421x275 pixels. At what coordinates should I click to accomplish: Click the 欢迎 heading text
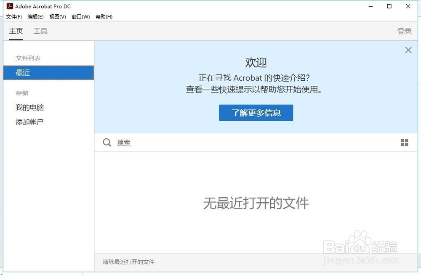pyautogui.click(x=256, y=63)
